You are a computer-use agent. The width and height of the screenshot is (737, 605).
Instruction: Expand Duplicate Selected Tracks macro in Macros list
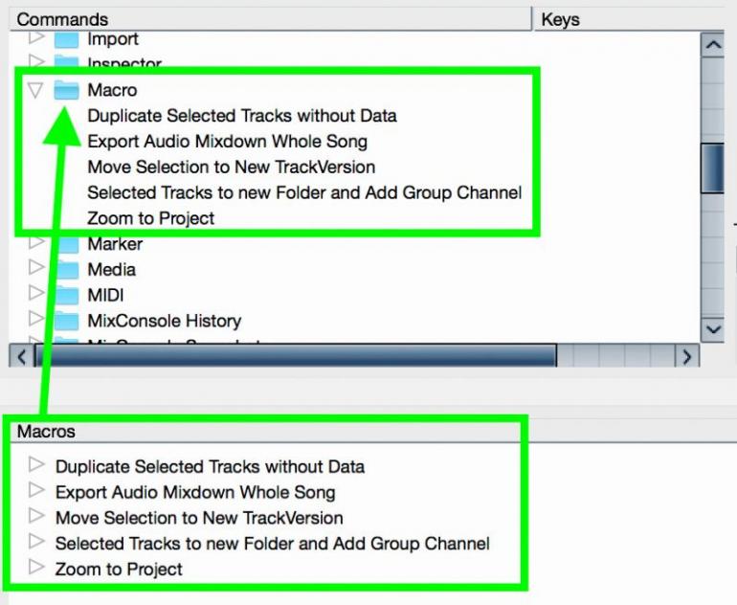point(36,465)
